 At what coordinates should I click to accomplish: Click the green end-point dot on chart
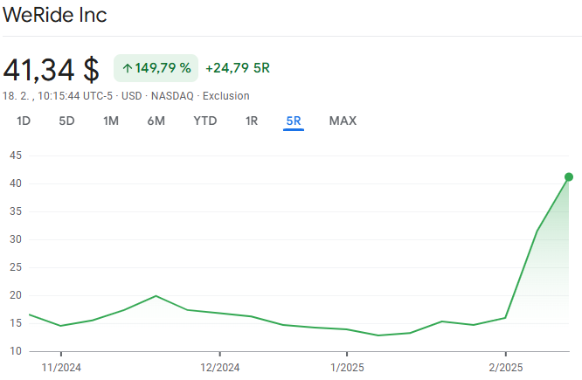click(569, 177)
